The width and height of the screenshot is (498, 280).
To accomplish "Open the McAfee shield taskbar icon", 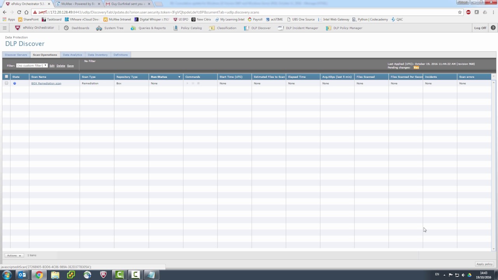I will [x=103, y=275].
